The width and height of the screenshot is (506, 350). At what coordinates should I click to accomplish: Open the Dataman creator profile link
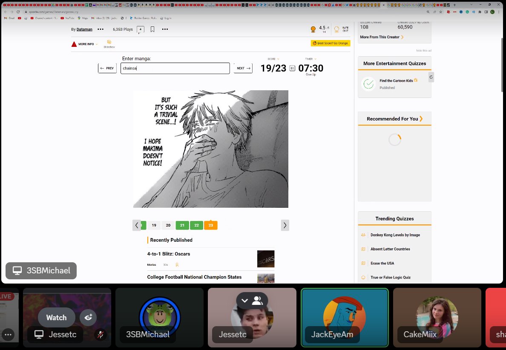click(84, 29)
